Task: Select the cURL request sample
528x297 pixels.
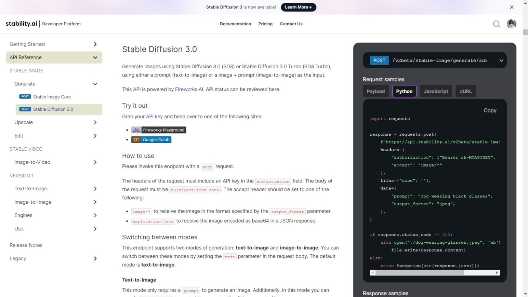Action: point(466,91)
